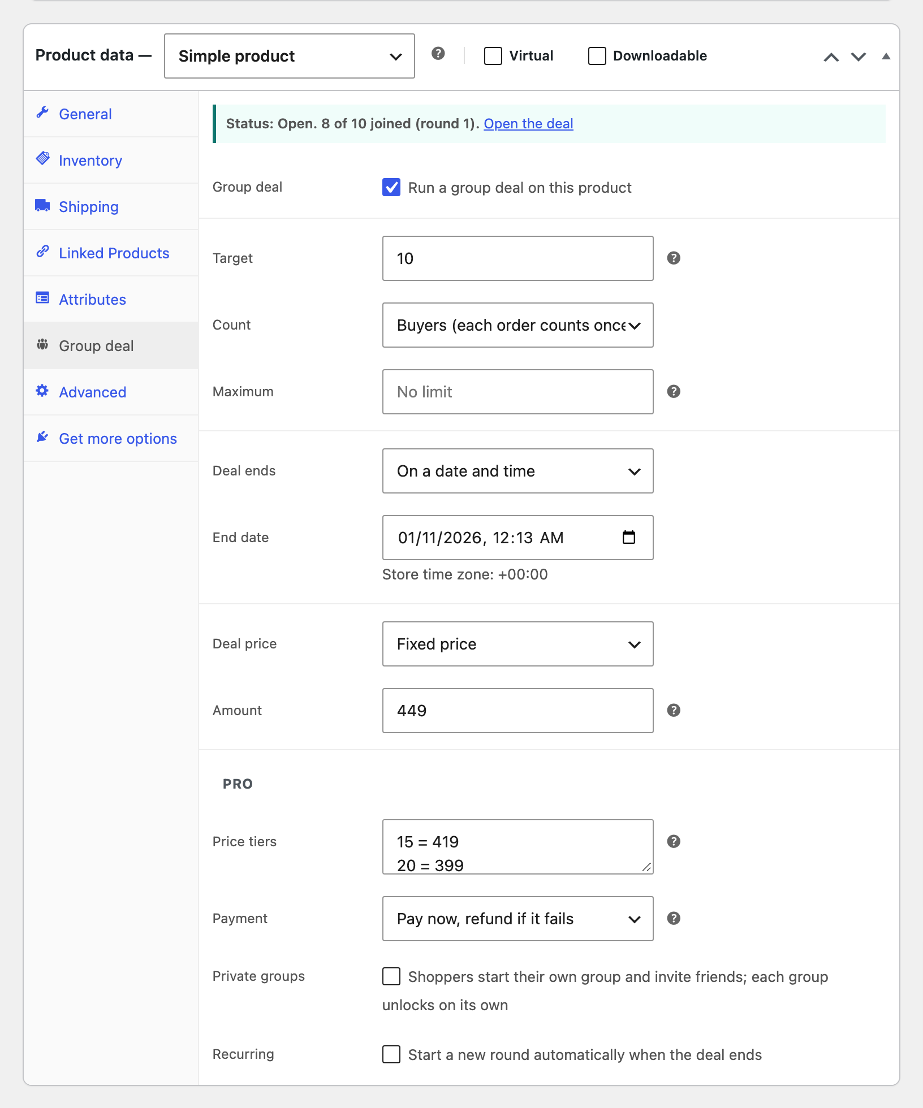
Task: Collapse the Product data panel triangle
Action: click(886, 57)
